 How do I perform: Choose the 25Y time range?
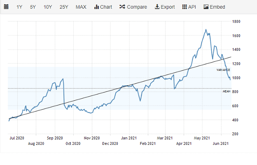pos(64,7)
